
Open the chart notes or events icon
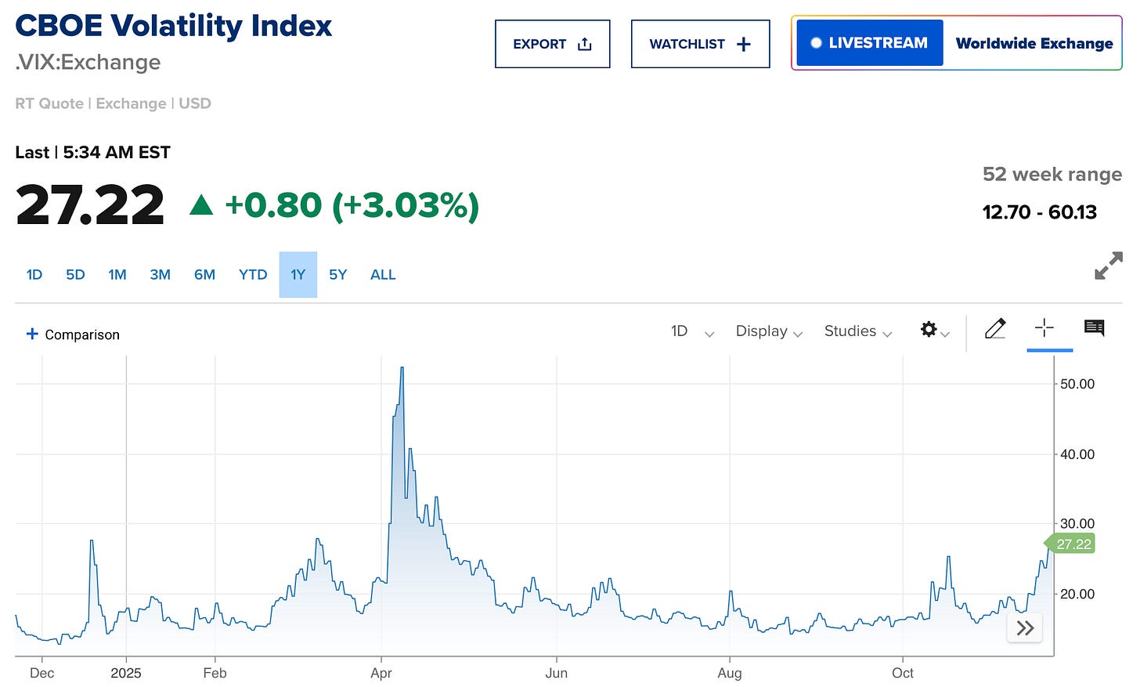tap(1094, 328)
